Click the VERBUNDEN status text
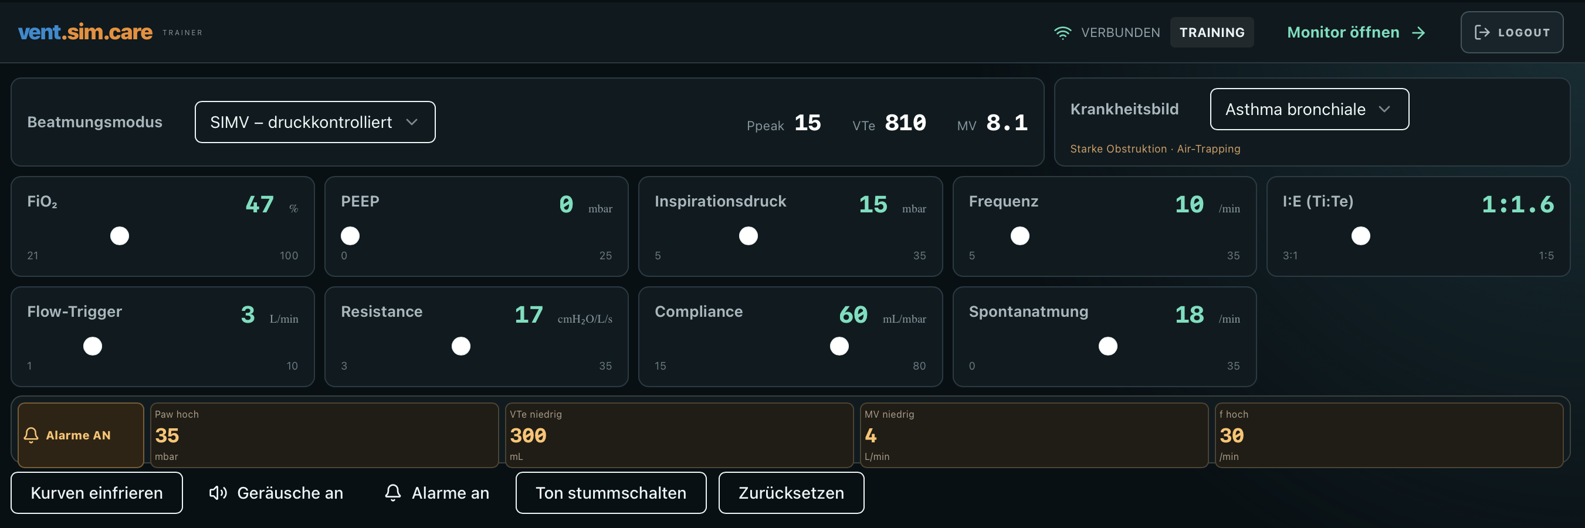 tap(1120, 33)
